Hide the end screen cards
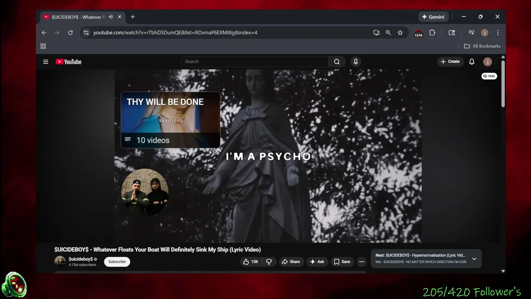Viewport: 531px width, 299px height. (489, 76)
